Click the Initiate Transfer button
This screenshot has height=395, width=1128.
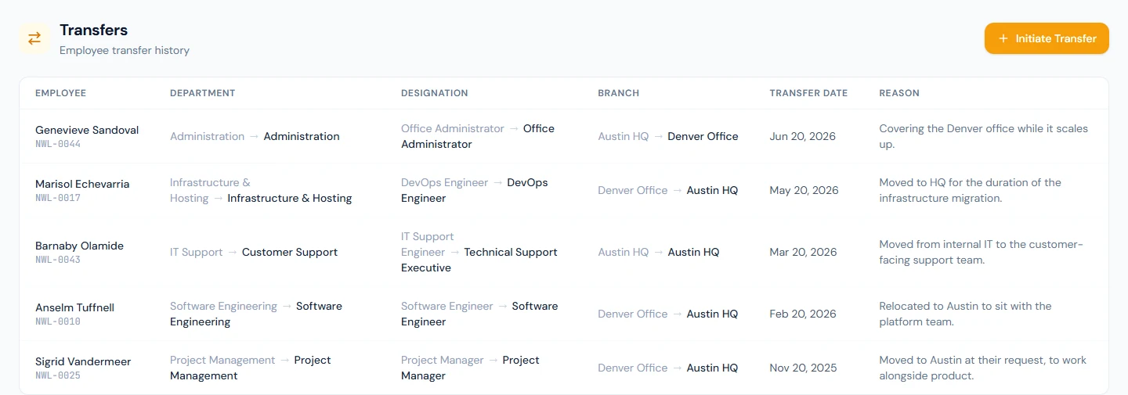[x=1047, y=38]
